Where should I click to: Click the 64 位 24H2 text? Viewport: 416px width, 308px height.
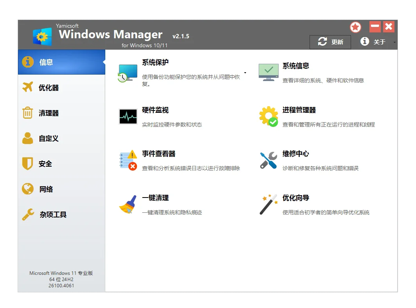tap(61, 280)
